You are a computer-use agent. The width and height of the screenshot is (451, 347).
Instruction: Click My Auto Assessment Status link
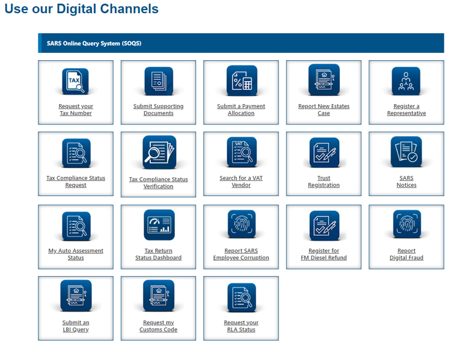[76, 254]
